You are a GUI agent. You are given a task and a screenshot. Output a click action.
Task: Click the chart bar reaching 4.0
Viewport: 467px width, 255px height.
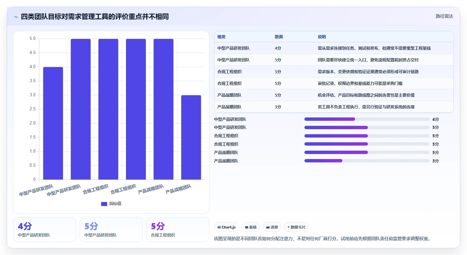(x=53, y=123)
